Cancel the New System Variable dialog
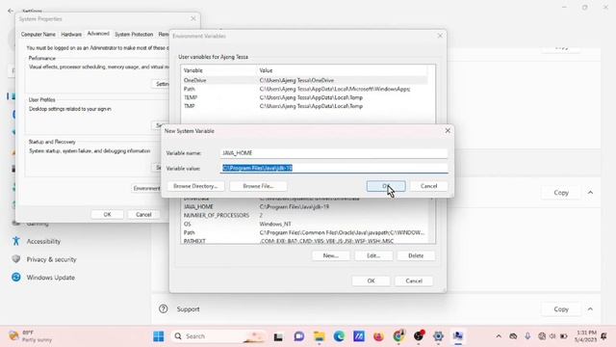The image size is (616, 347). [x=428, y=186]
